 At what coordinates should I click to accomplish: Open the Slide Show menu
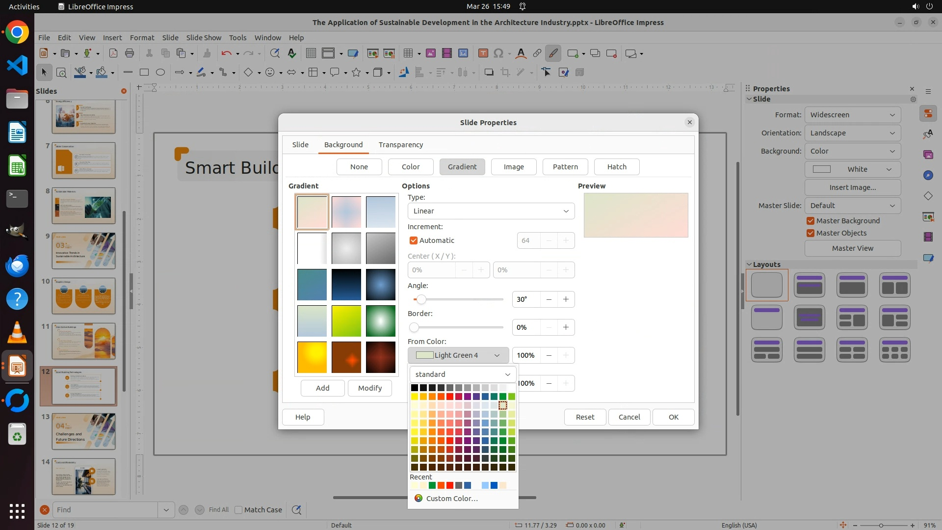tap(203, 37)
